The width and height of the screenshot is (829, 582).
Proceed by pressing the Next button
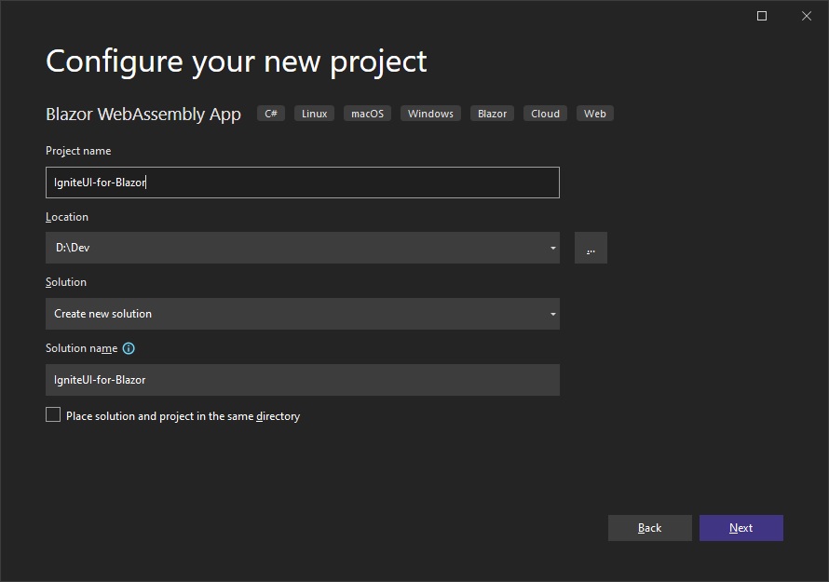741,528
